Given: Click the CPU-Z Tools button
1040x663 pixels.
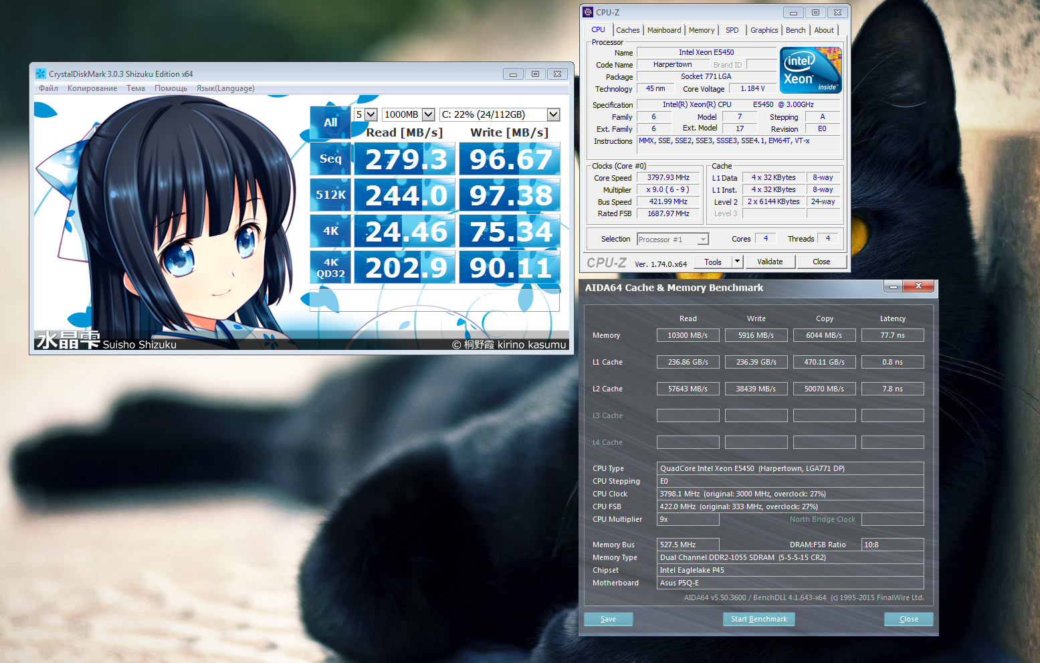Looking at the screenshot, I should pyautogui.click(x=713, y=262).
